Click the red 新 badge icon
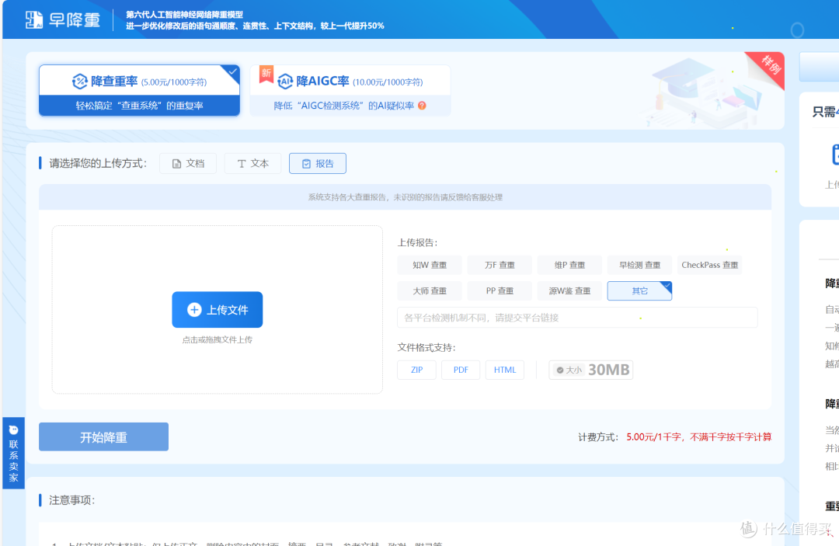Image resolution: width=839 pixels, height=546 pixels. pyautogui.click(x=266, y=75)
